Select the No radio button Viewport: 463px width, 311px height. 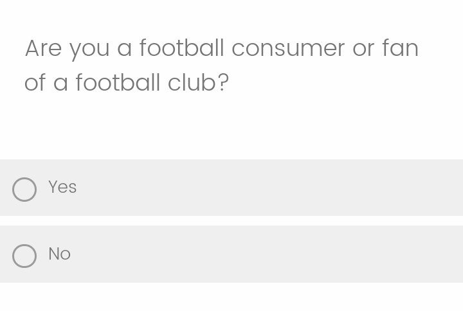click(24, 256)
